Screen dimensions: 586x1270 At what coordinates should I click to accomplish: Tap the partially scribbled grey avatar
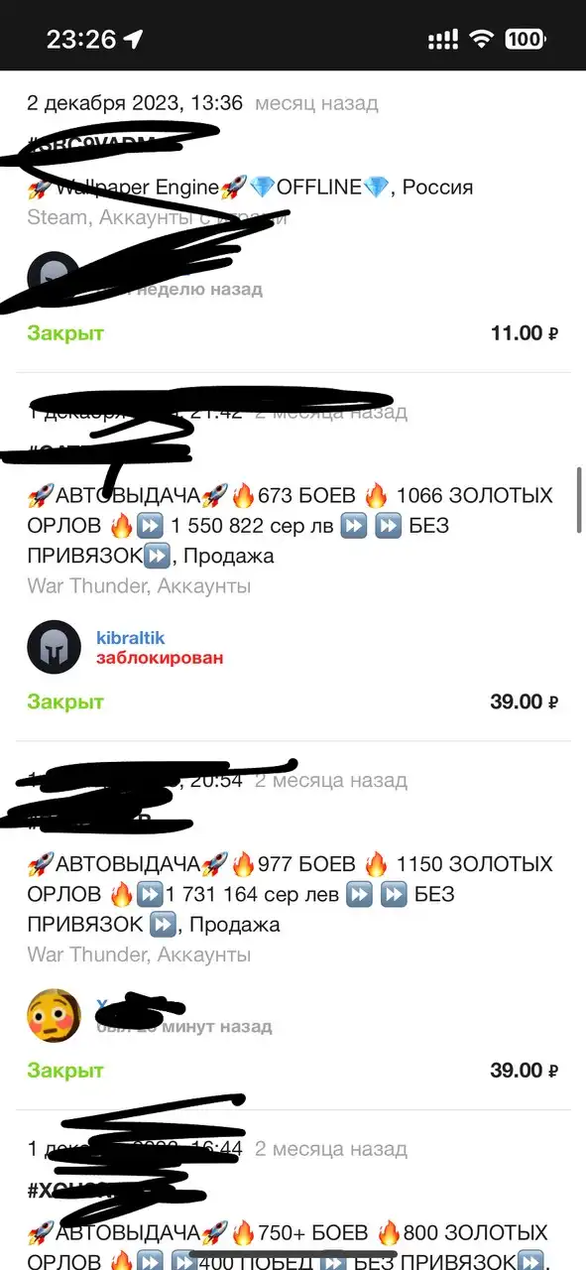tap(53, 279)
